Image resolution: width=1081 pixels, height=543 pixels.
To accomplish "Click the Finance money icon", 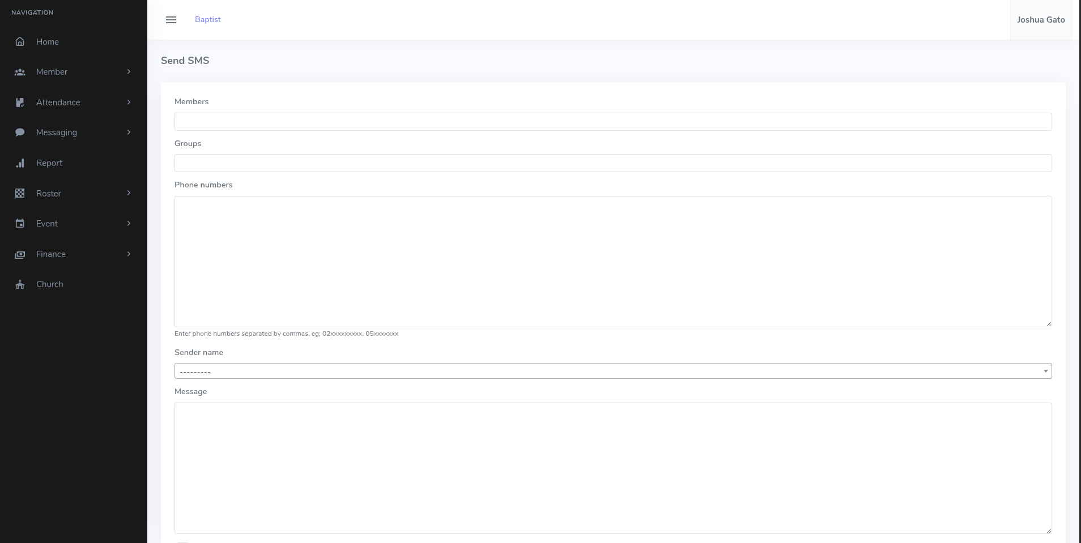I will coord(20,254).
